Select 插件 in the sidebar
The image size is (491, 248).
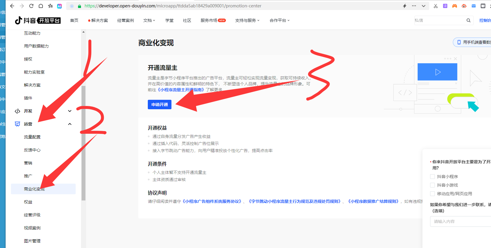click(x=28, y=98)
